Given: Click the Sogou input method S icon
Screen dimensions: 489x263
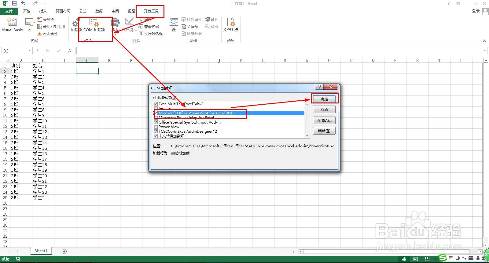Looking at the screenshot, I should 443,258.
